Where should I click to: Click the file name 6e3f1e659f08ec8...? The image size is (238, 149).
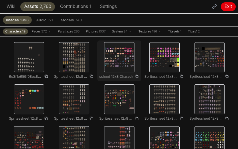pos(25,77)
